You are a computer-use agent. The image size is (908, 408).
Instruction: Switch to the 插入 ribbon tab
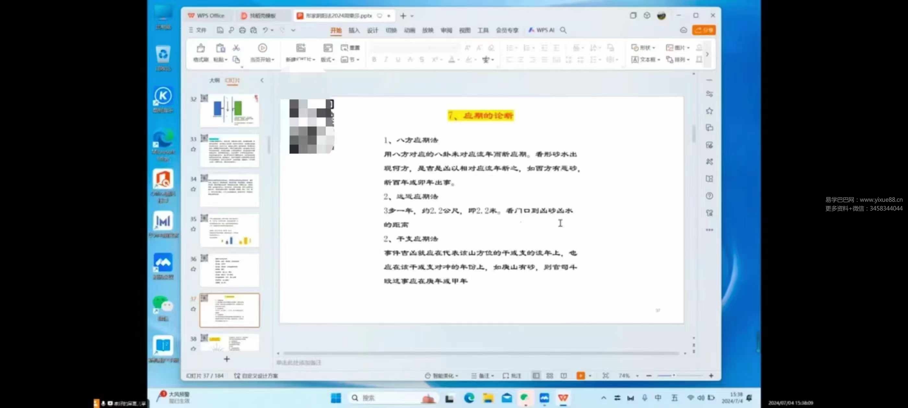[x=354, y=30]
